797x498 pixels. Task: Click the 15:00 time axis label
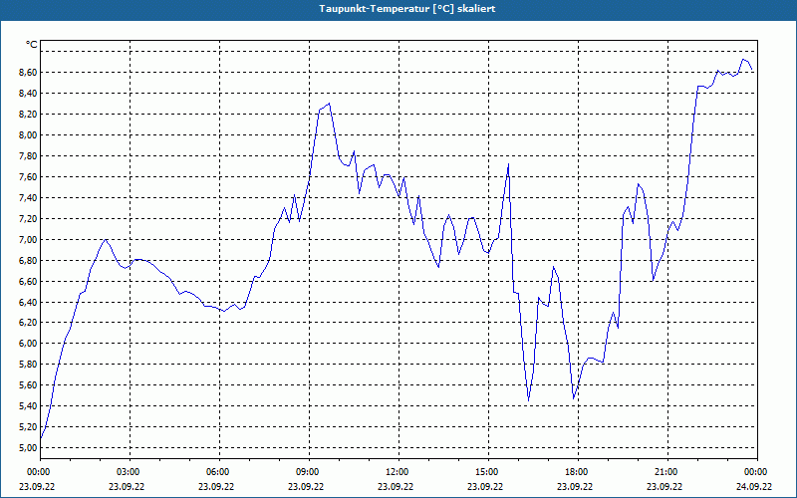(488, 472)
